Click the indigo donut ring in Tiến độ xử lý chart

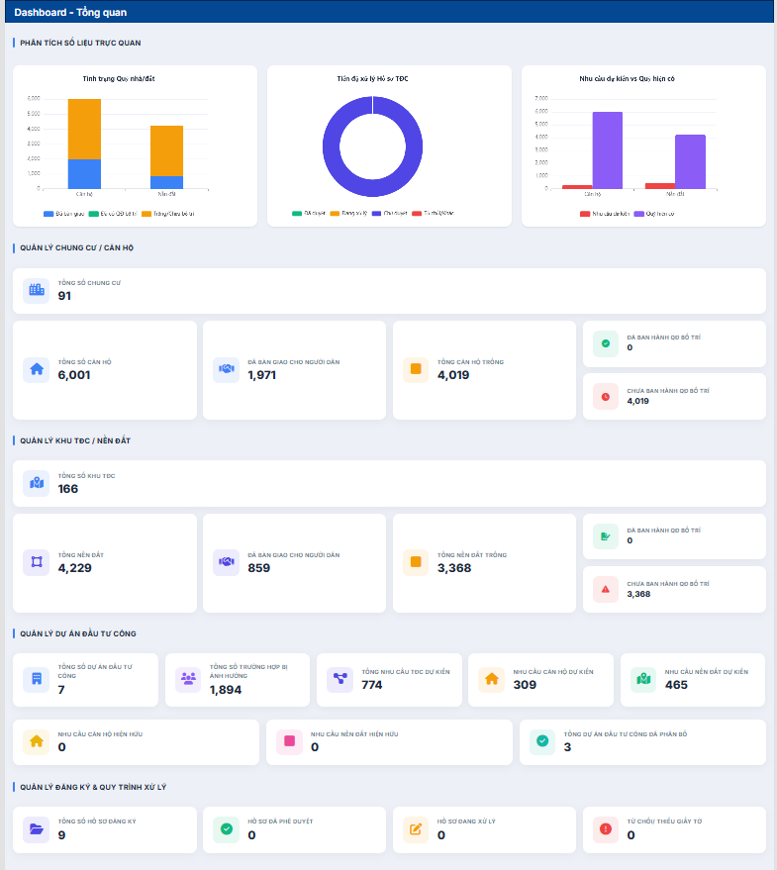pyautogui.click(x=331, y=147)
